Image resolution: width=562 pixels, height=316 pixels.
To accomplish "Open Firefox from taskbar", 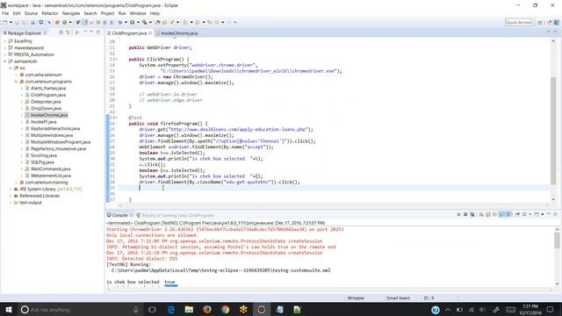I will [x=207, y=309].
